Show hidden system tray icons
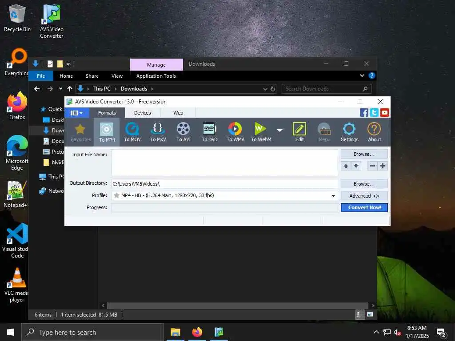 point(376,332)
